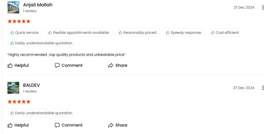Click the five-star rating on Anjali's review

click(x=19, y=21)
